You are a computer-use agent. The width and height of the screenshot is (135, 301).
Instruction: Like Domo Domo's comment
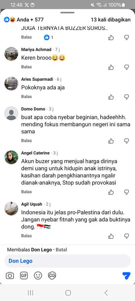[111, 141]
